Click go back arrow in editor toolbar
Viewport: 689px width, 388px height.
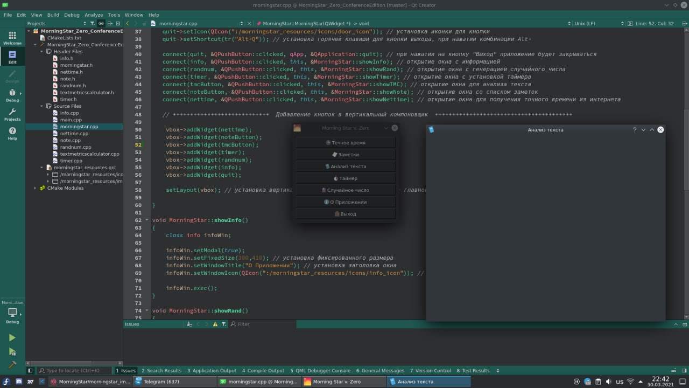pos(128,23)
